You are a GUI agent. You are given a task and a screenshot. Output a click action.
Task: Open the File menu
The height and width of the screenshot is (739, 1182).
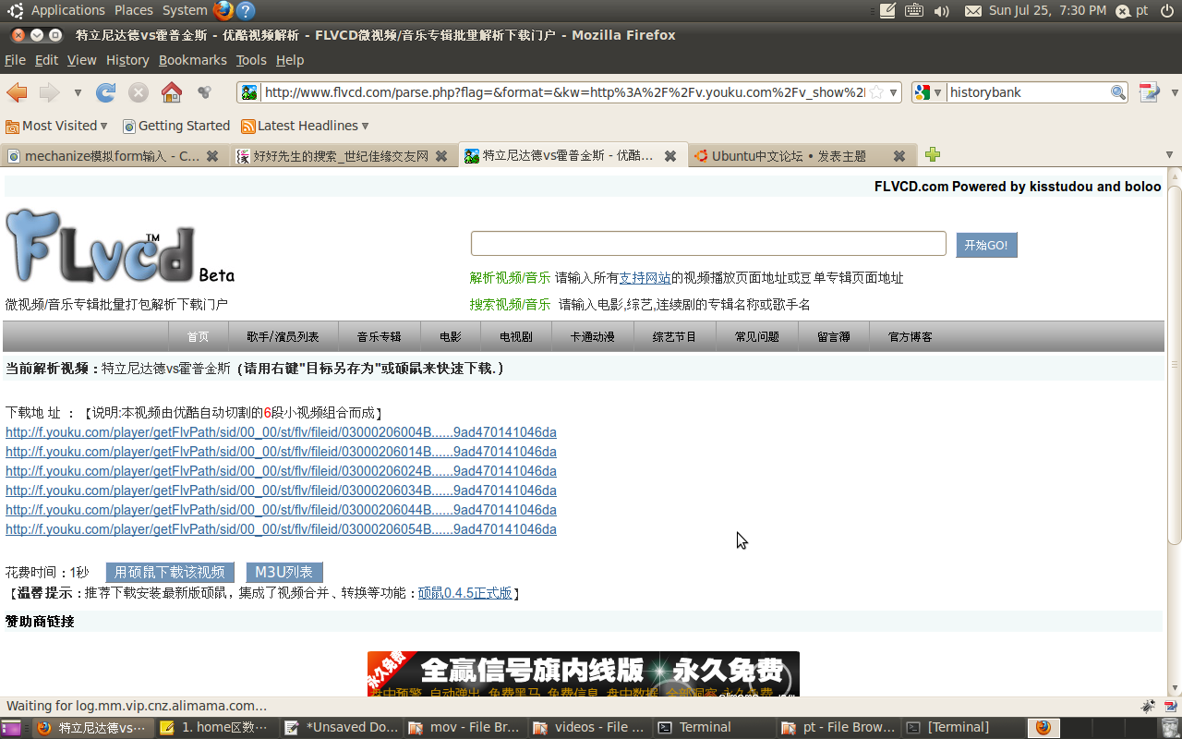15,60
